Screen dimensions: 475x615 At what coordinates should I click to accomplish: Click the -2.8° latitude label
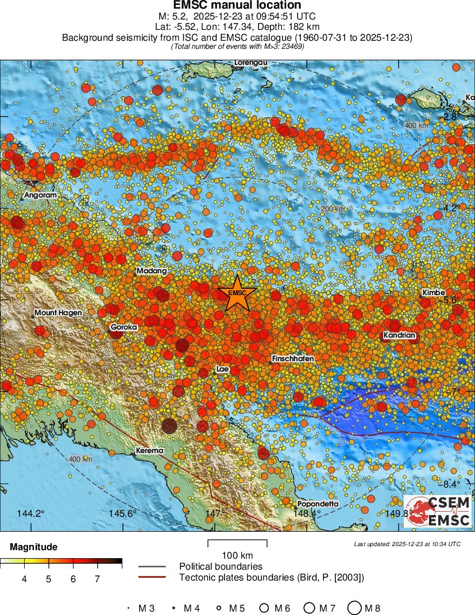pyautogui.click(x=450, y=117)
